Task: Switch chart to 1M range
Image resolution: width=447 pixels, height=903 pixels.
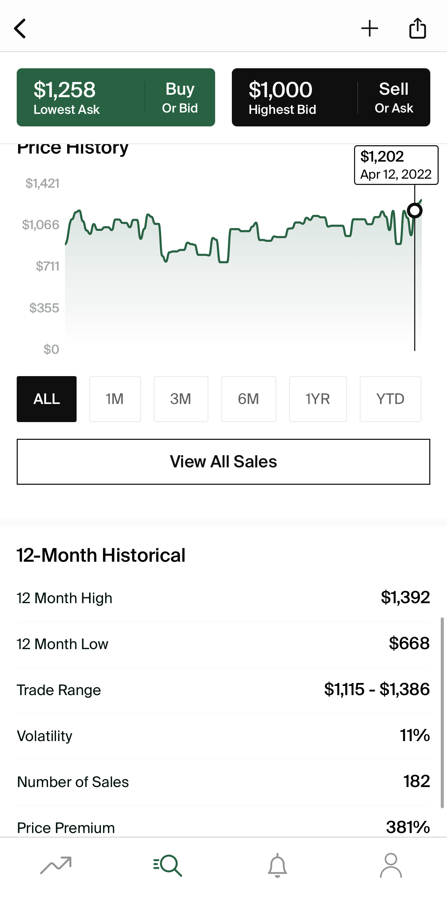Action: click(115, 399)
